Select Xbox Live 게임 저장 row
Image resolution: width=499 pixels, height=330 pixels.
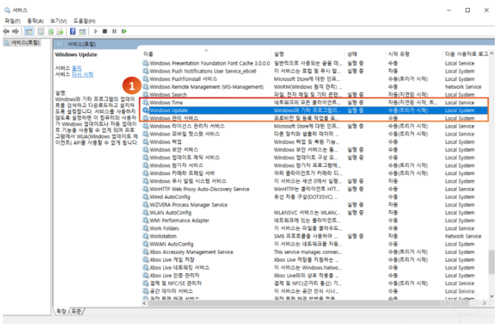point(314,260)
